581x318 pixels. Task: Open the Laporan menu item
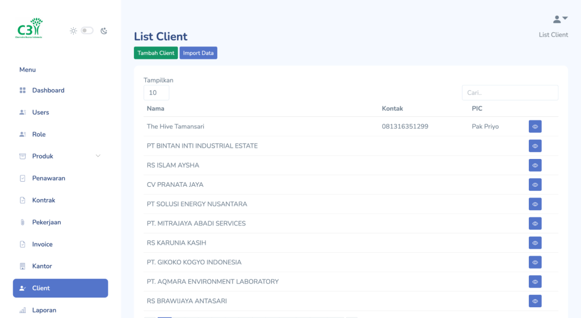[x=44, y=310]
